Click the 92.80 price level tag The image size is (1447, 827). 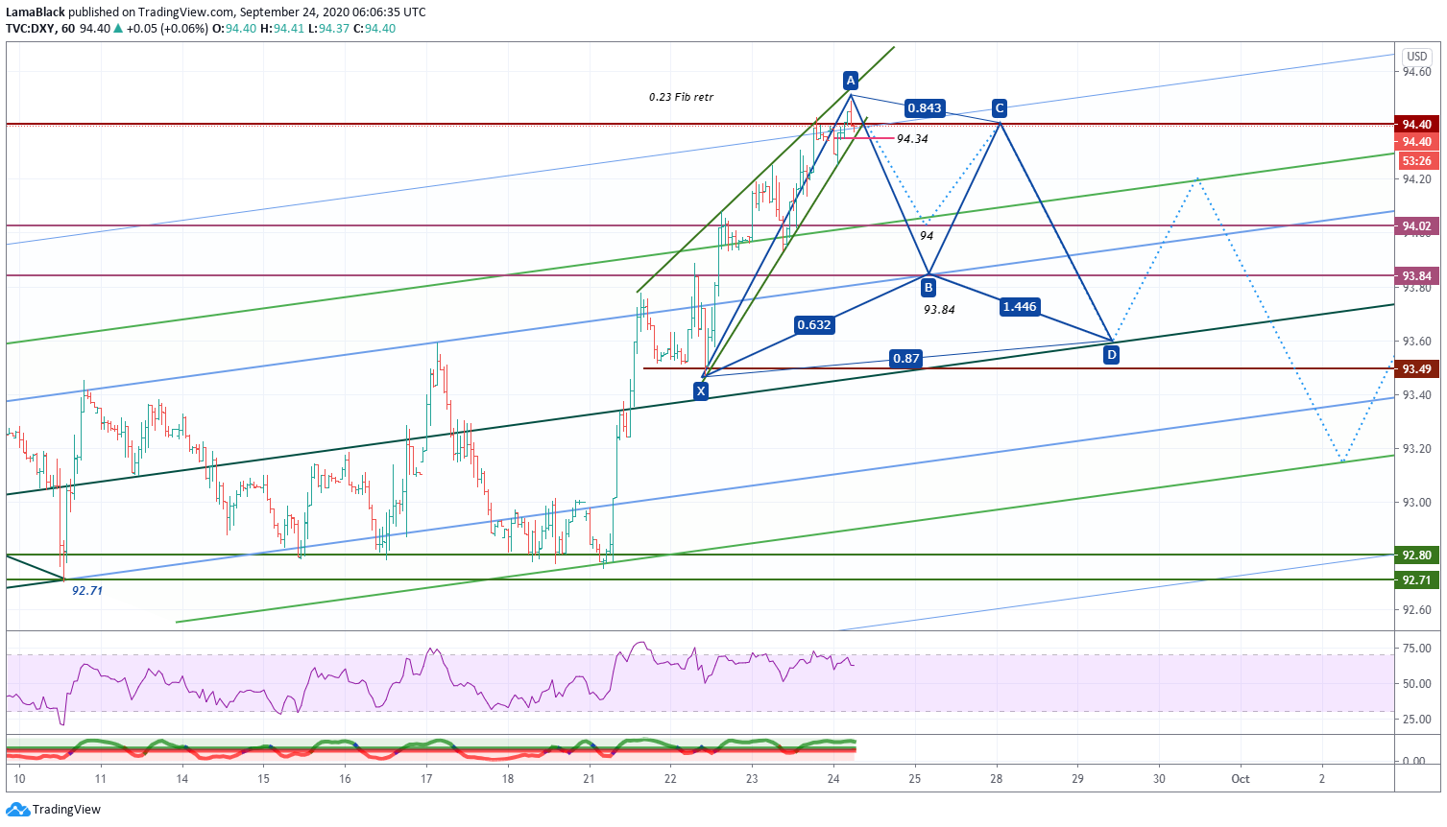pos(1417,555)
